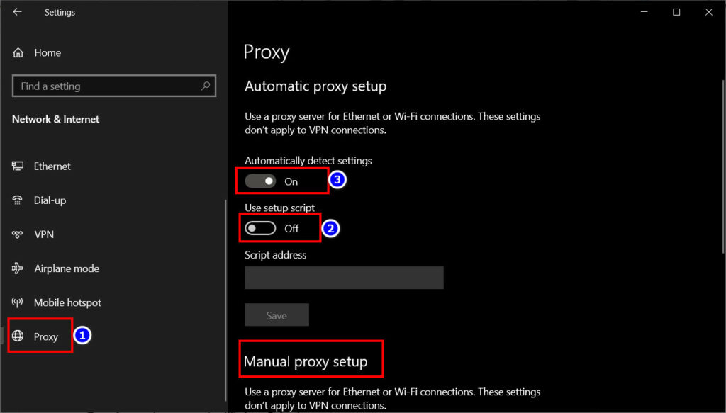Viewport: 726px width, 413px height.
Task: Select Mobile hotspot in the sidebar
Action: click(67, 302)
